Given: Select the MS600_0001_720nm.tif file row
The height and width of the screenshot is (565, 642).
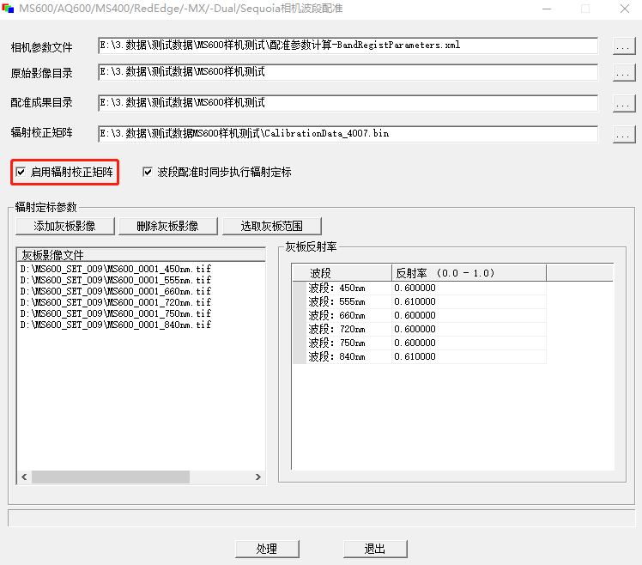Looking at the screenshot, I should tap(116, 302).
